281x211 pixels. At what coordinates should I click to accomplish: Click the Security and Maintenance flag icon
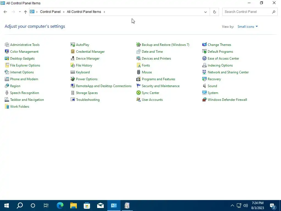coord(139,86)
